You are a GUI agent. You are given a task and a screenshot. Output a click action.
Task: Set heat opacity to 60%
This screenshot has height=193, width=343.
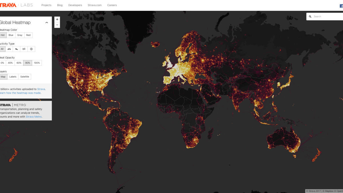[19, 63]
